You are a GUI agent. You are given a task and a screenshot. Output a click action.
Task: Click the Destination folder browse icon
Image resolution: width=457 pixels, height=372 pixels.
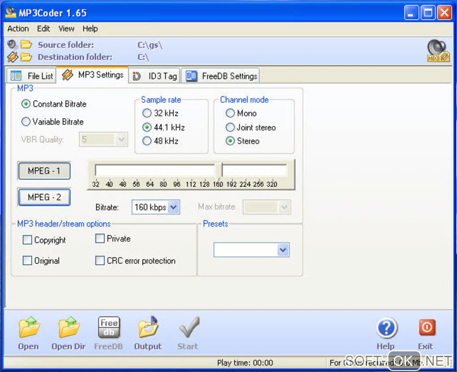(26, 57)
